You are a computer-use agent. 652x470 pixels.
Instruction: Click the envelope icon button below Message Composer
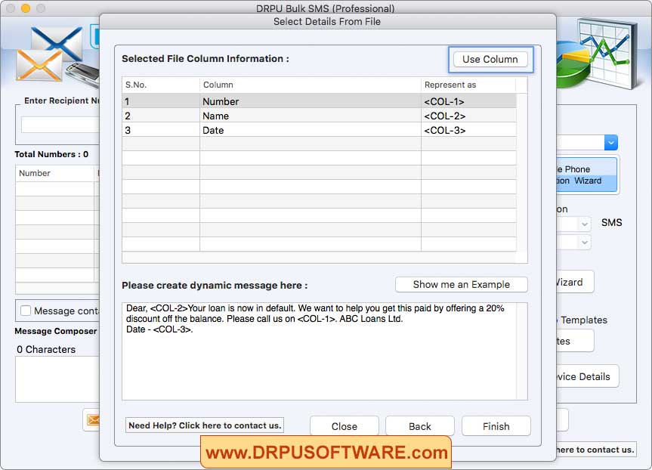[x=92, y=420]
